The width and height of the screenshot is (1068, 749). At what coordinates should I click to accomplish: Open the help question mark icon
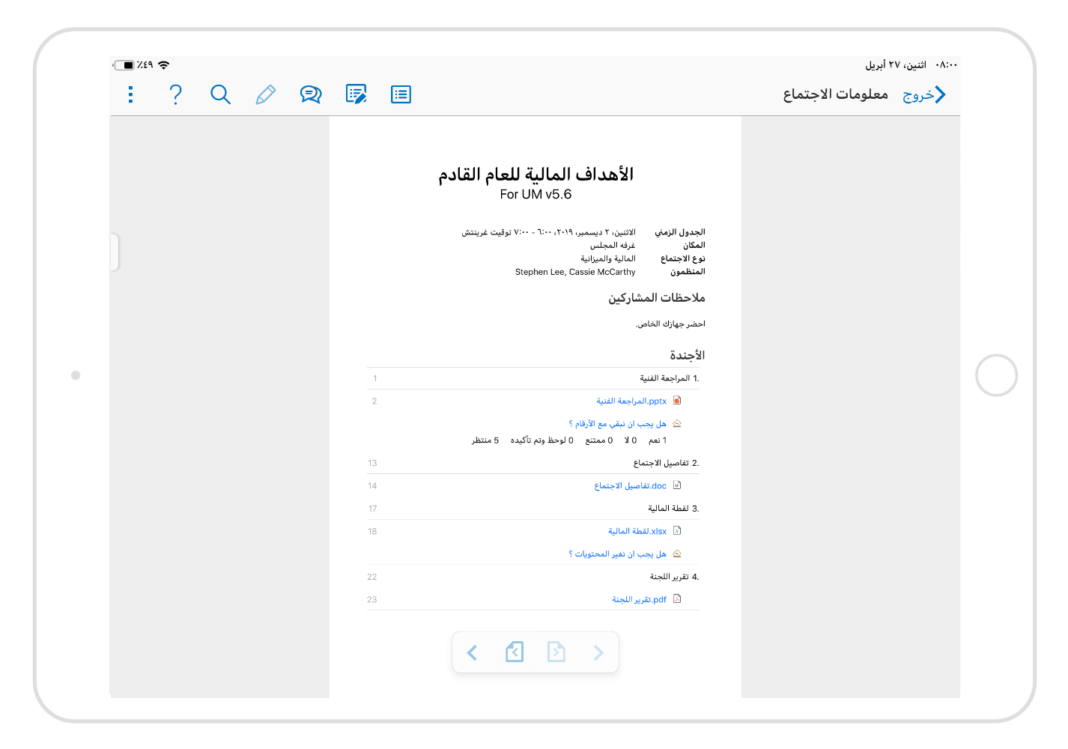click(175, 94)
